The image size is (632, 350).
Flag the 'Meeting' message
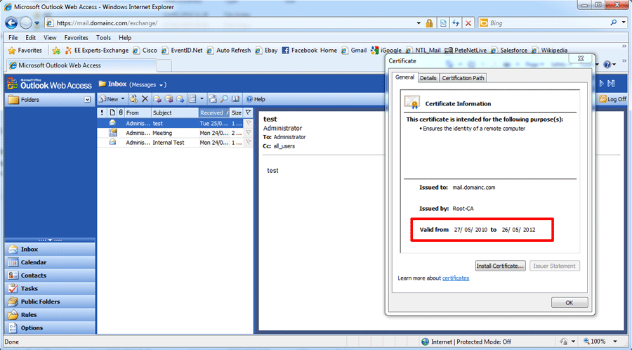coord(249,133)
